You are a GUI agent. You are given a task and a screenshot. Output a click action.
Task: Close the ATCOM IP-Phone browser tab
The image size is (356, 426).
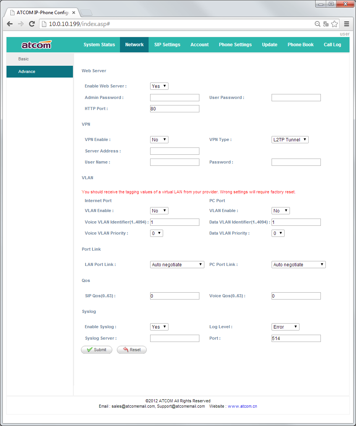point(74,13)
